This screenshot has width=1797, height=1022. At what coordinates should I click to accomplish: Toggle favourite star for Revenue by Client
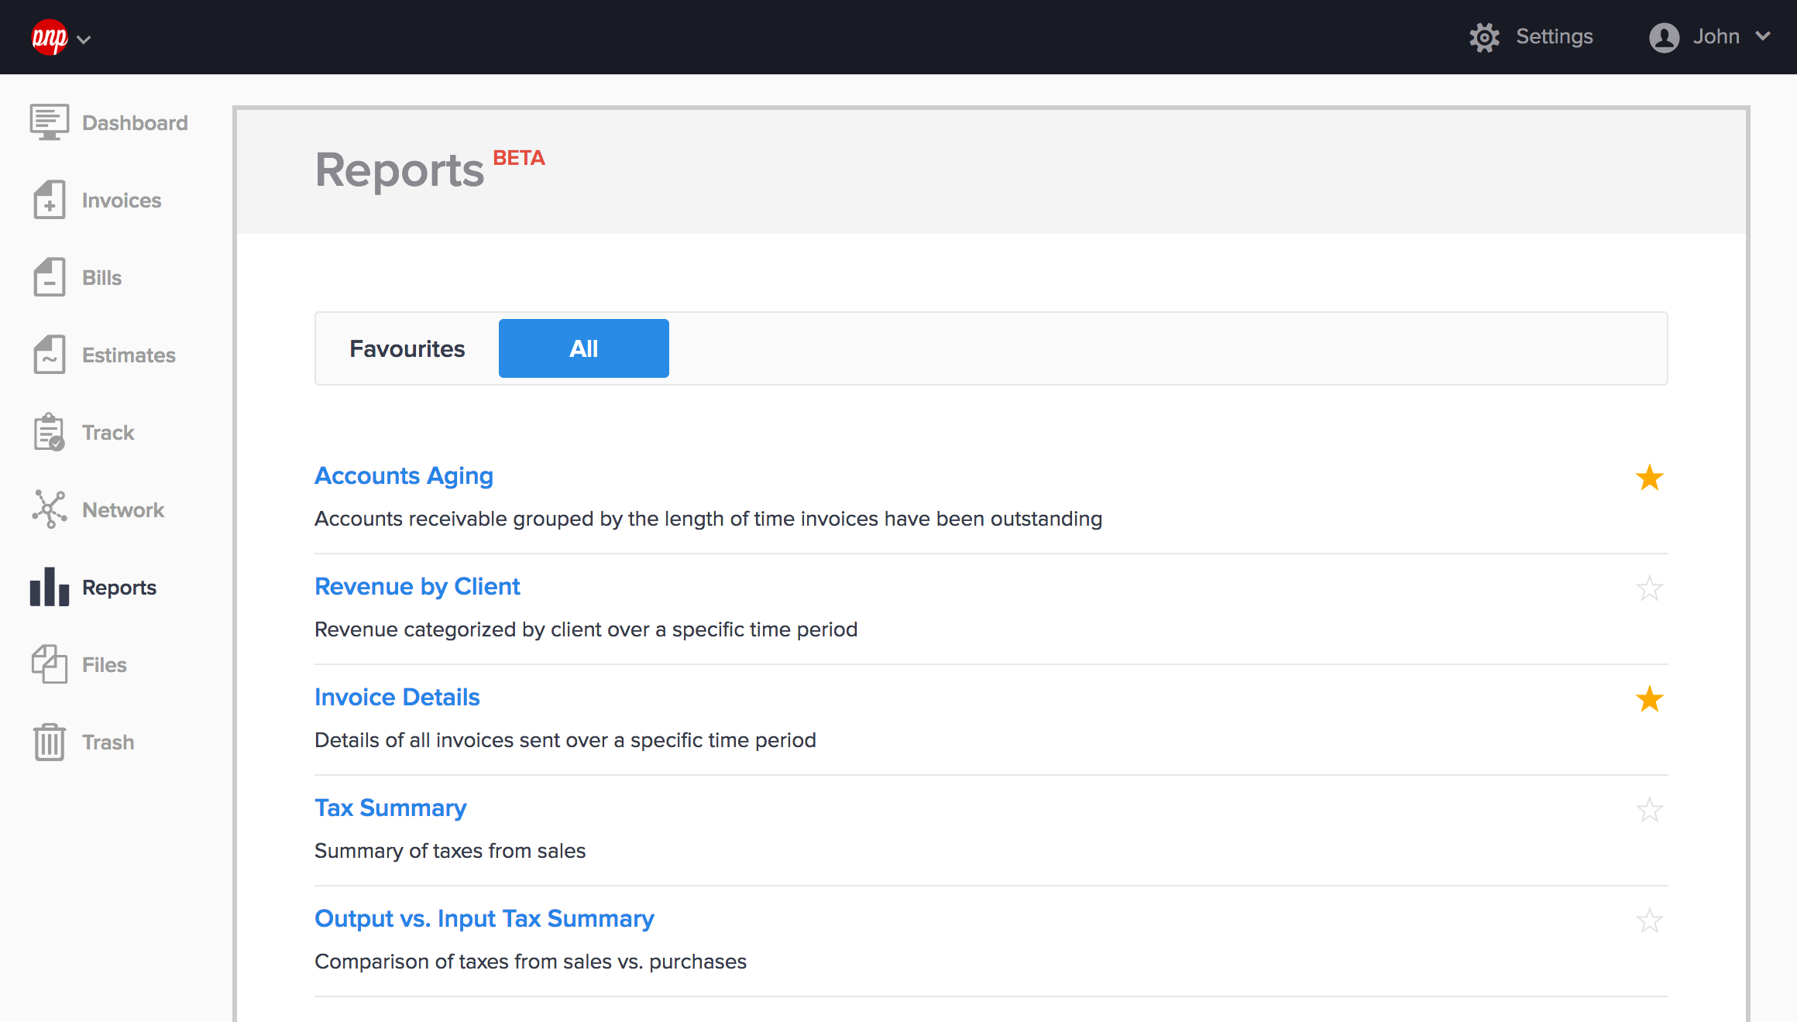tap(1650, 588)
